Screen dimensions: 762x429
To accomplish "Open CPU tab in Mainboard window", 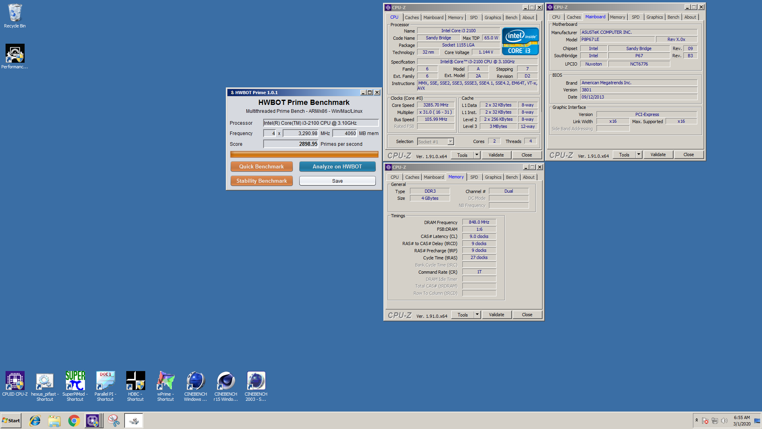I will click(556, 17).
